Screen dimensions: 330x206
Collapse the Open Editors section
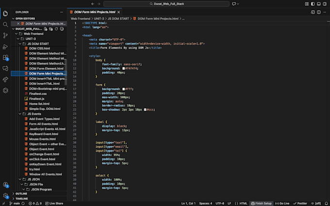tap(13, 18)
